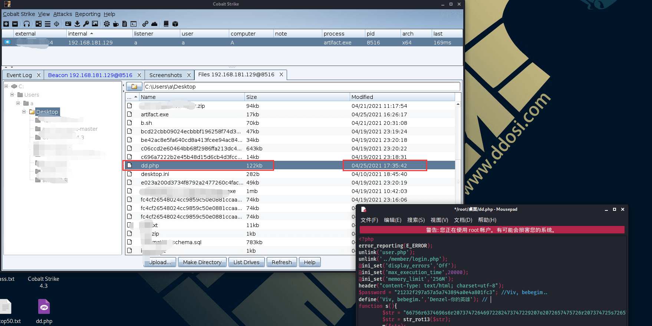Open Configure Listeners headphones icon
Screen dimensions: 652x326
tap(27, 24)
